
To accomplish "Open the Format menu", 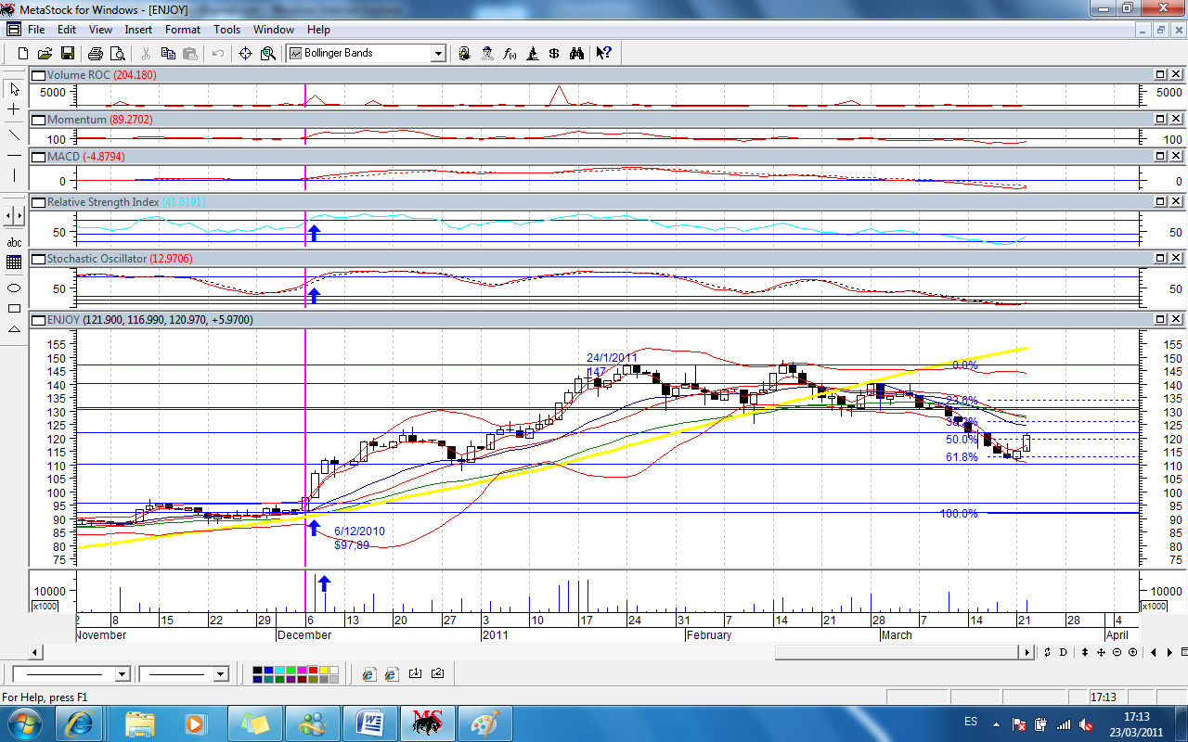I will coord(183,30).
